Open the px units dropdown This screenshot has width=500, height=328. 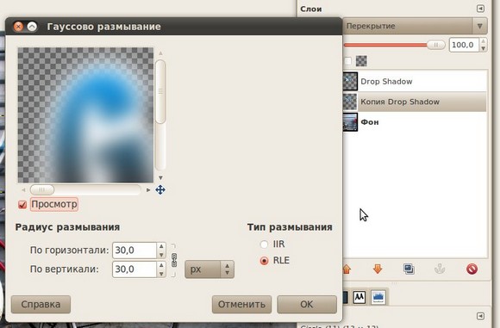[209, 269]
